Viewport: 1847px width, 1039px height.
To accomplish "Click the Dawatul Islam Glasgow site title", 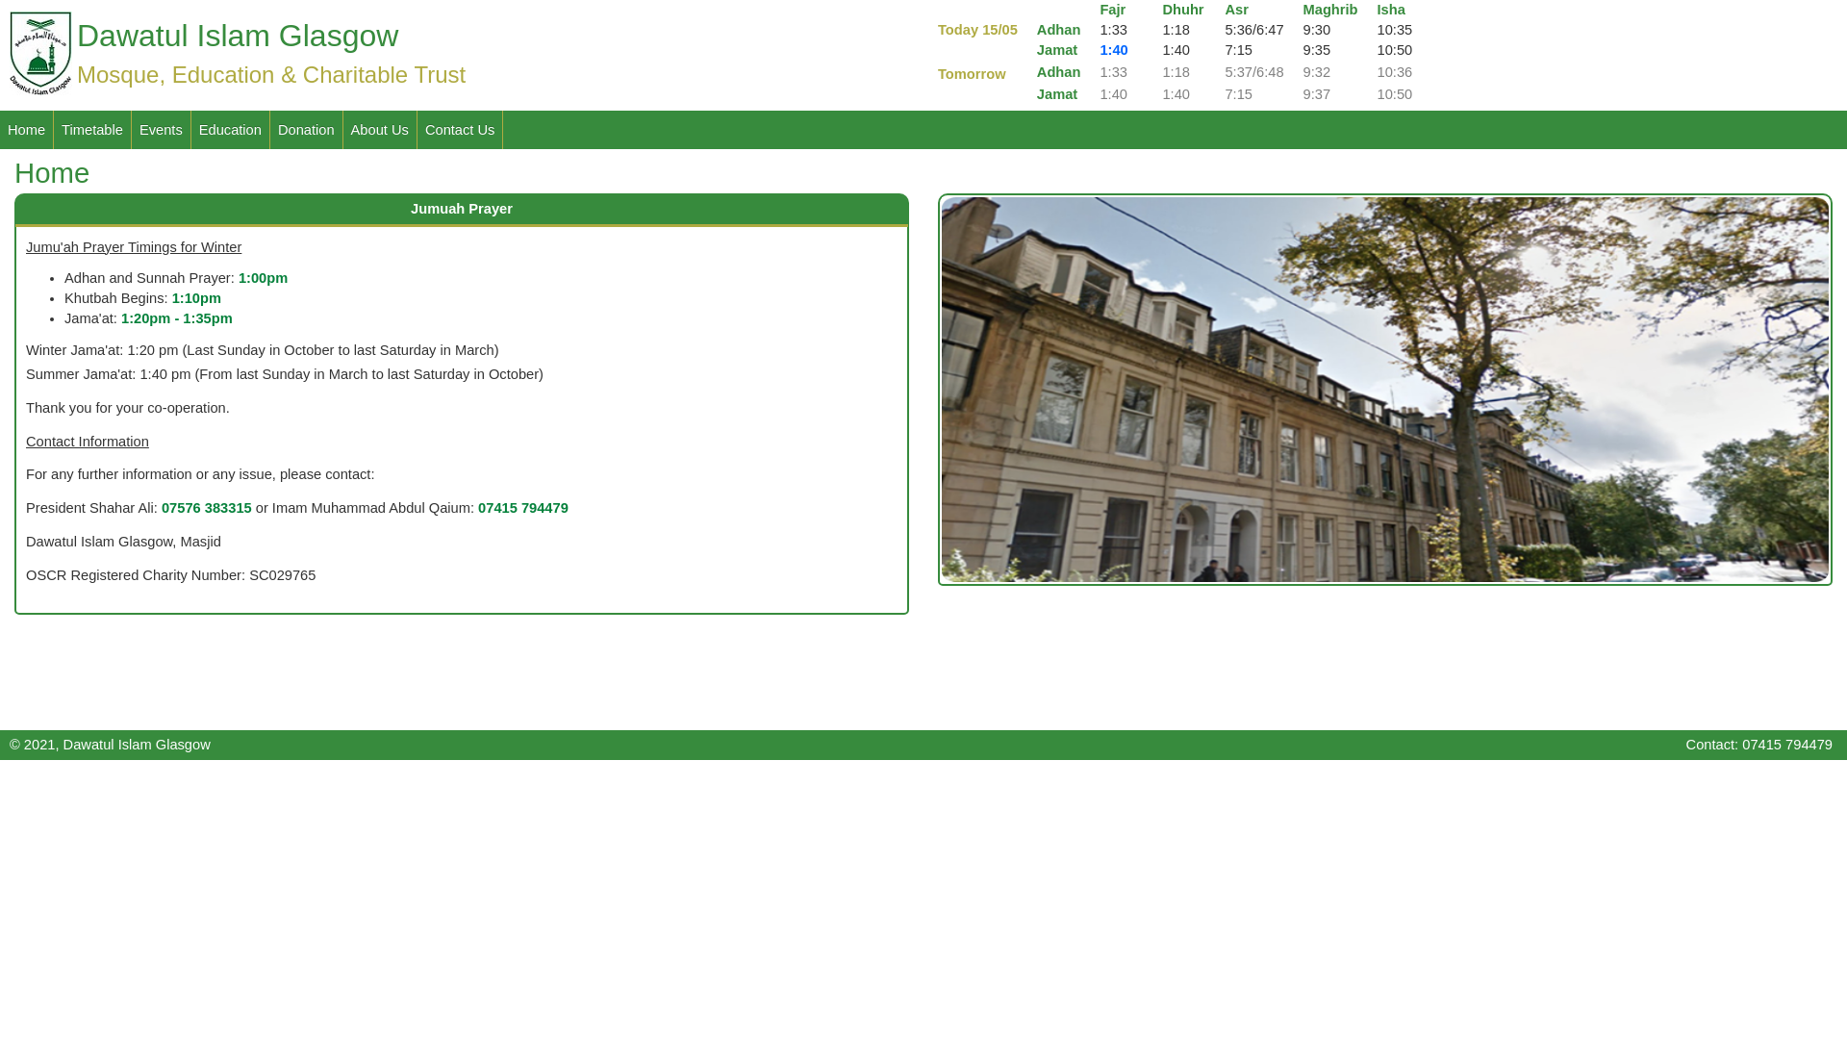I will tap(238, 36).
